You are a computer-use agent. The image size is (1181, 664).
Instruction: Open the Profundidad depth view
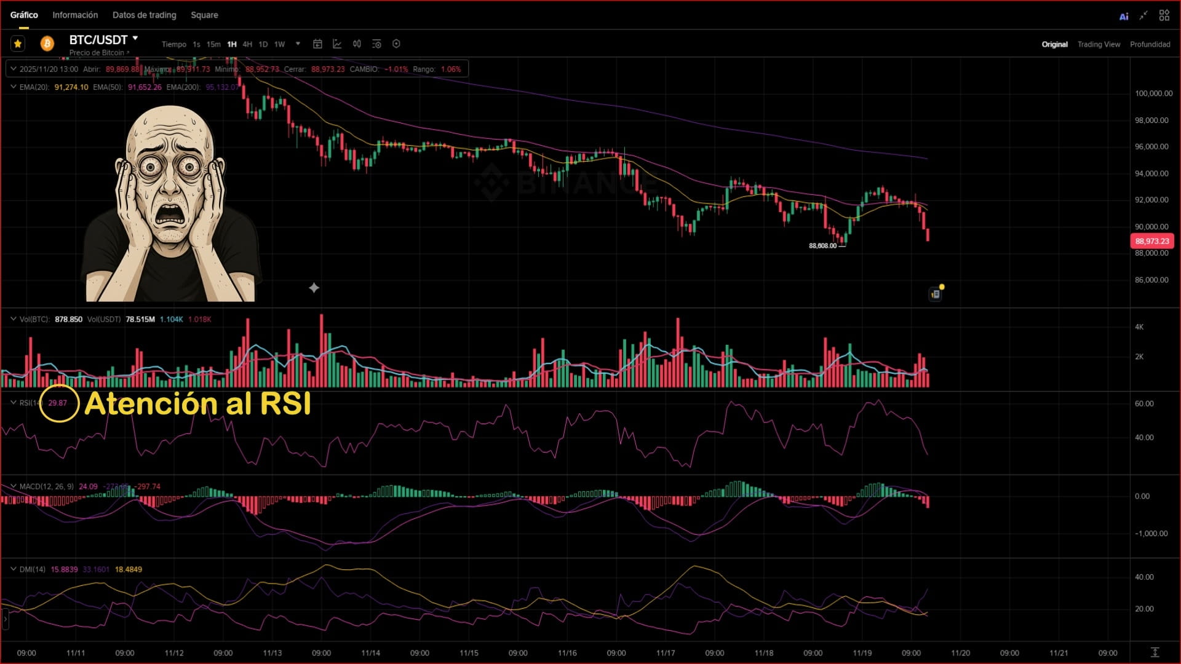[1150, 44]
